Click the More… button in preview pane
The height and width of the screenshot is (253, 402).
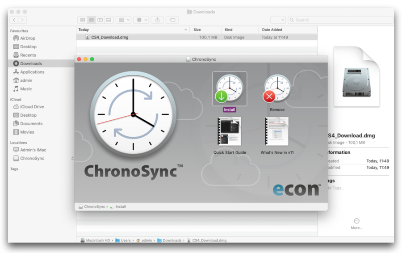pos(356,223)
